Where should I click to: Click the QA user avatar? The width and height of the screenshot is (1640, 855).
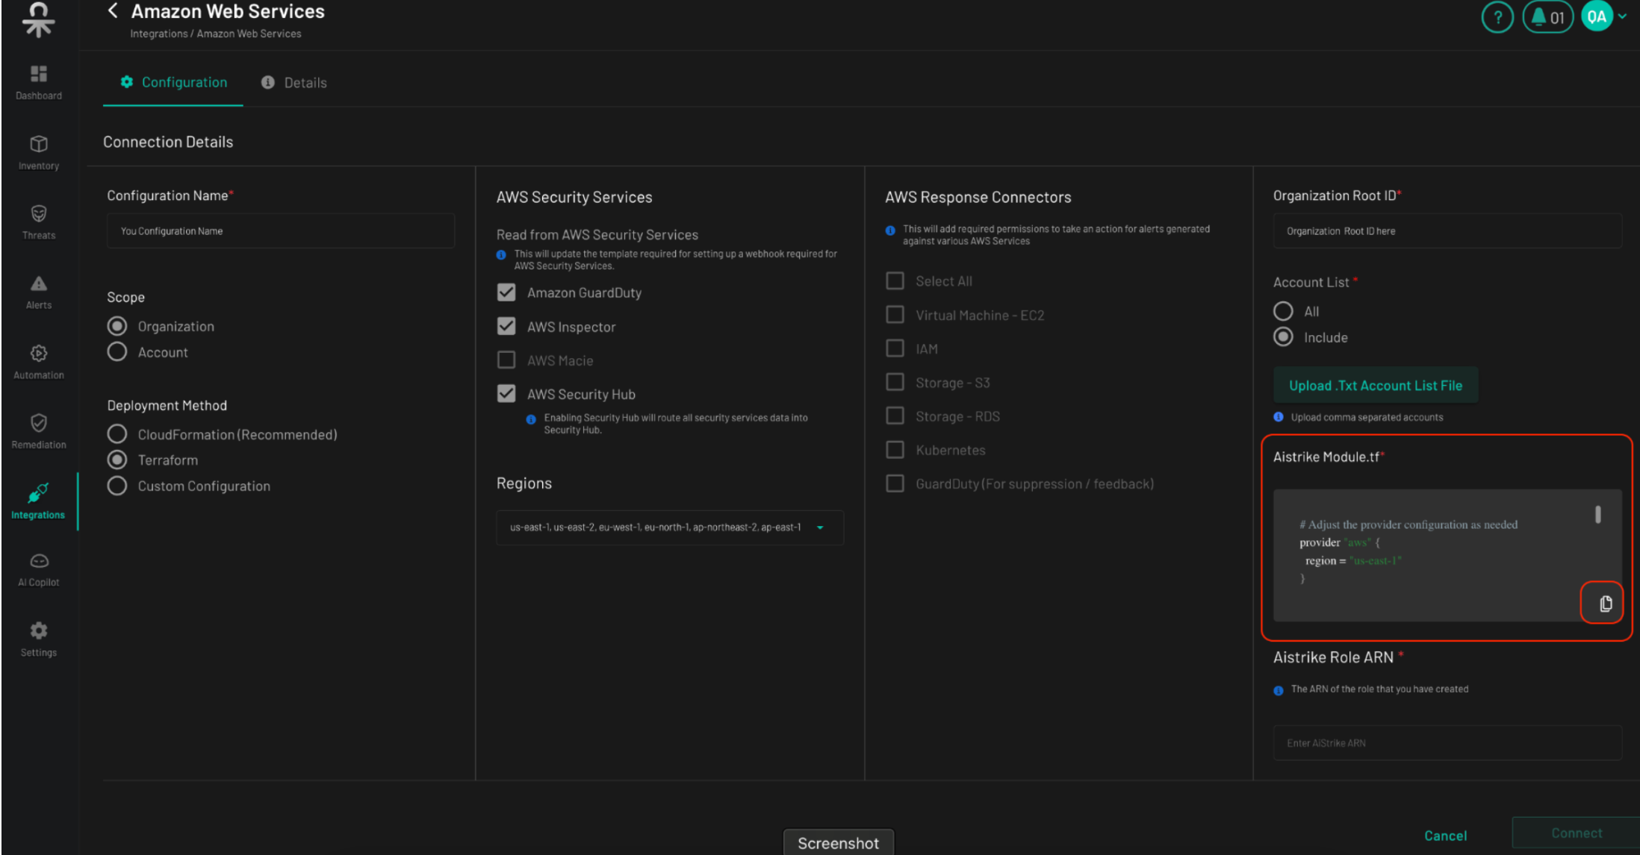[1597, 17]
